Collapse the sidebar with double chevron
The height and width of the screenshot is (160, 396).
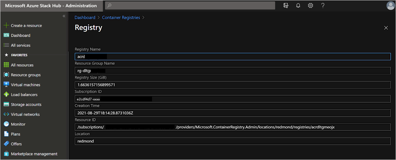pyautogui.click(x=64, y=16)
